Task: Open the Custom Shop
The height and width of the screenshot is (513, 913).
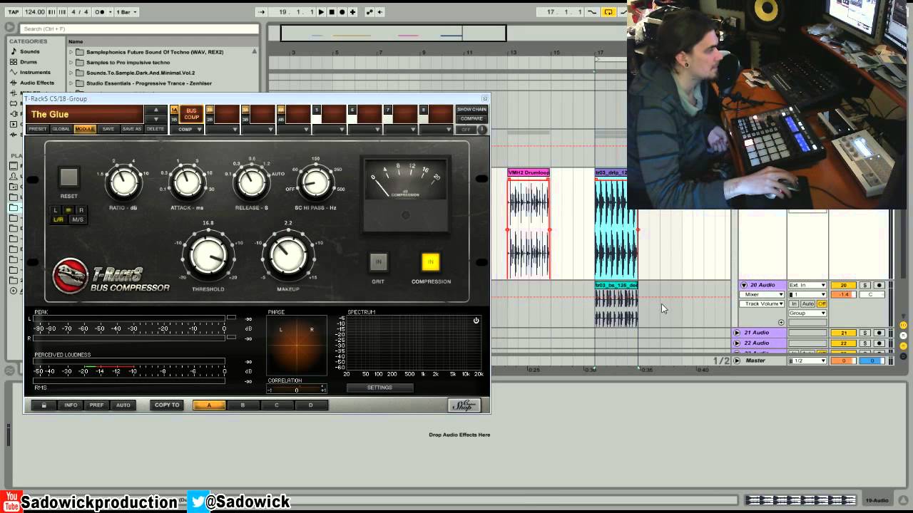Action: pos(464,405)
